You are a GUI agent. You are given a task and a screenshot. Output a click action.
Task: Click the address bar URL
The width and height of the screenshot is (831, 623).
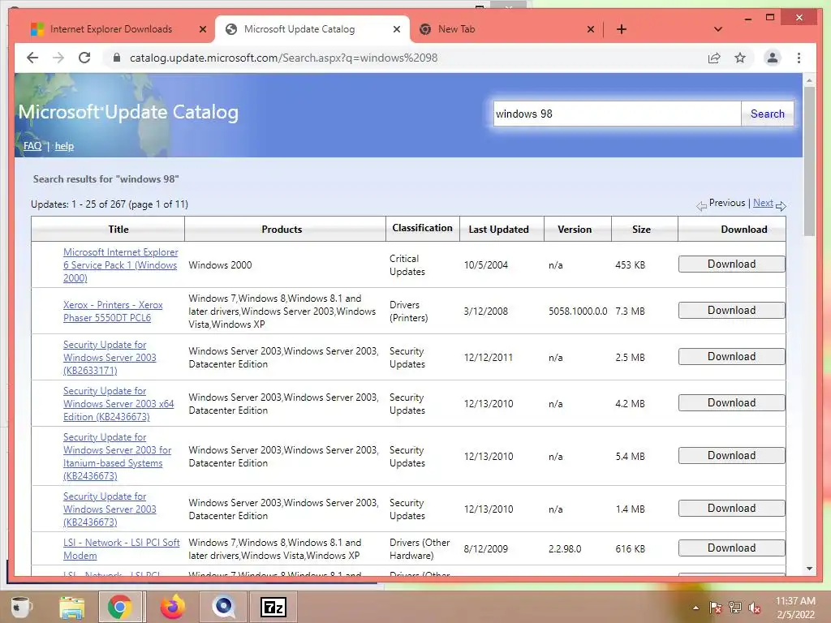click(283, 58)
